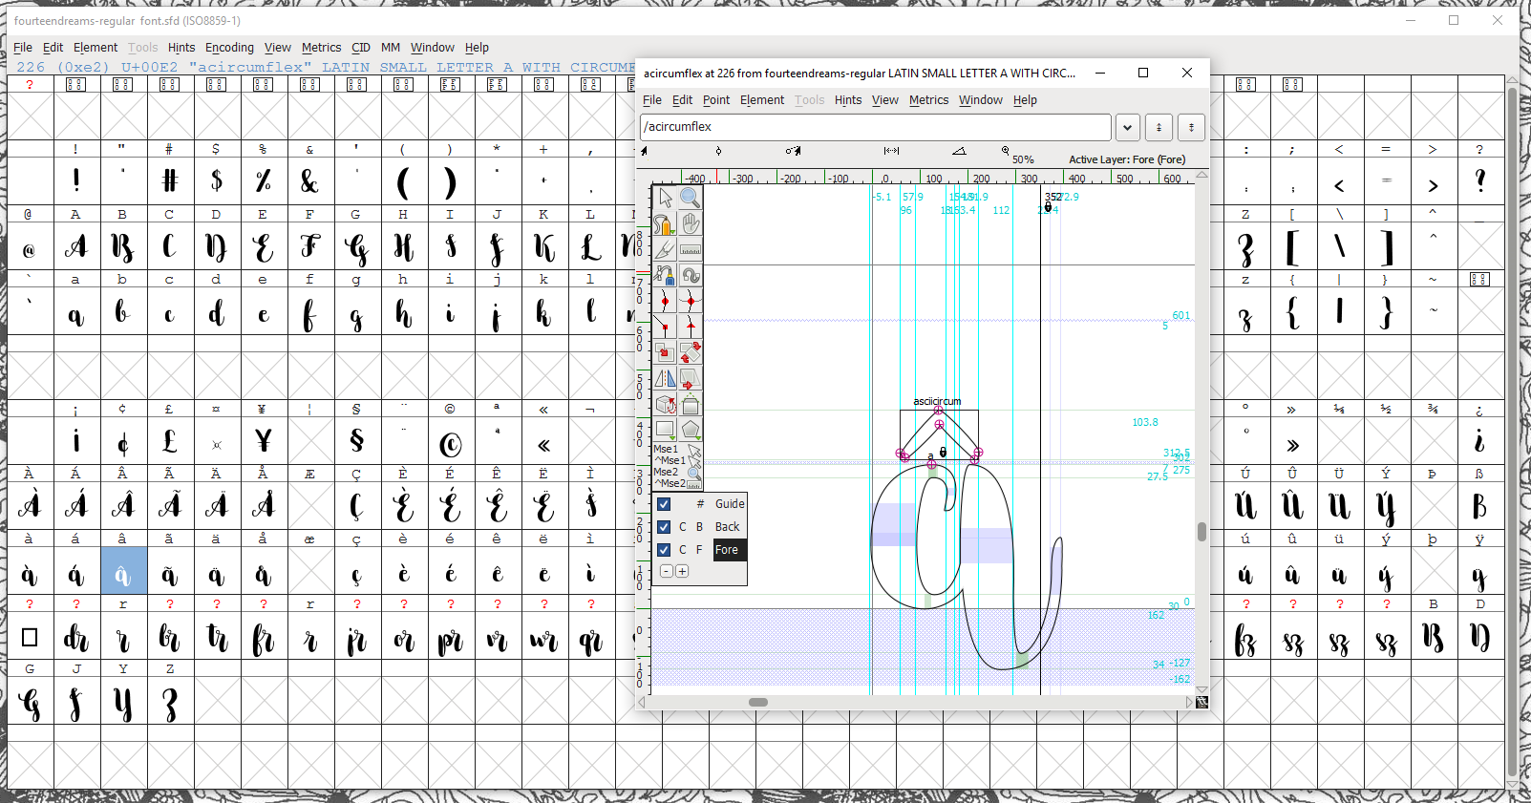Toggle visibility of the Back layer

point(664,527)
